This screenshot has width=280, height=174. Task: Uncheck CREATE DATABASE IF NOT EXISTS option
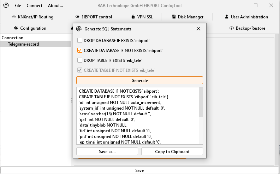(x=80, y=51)
